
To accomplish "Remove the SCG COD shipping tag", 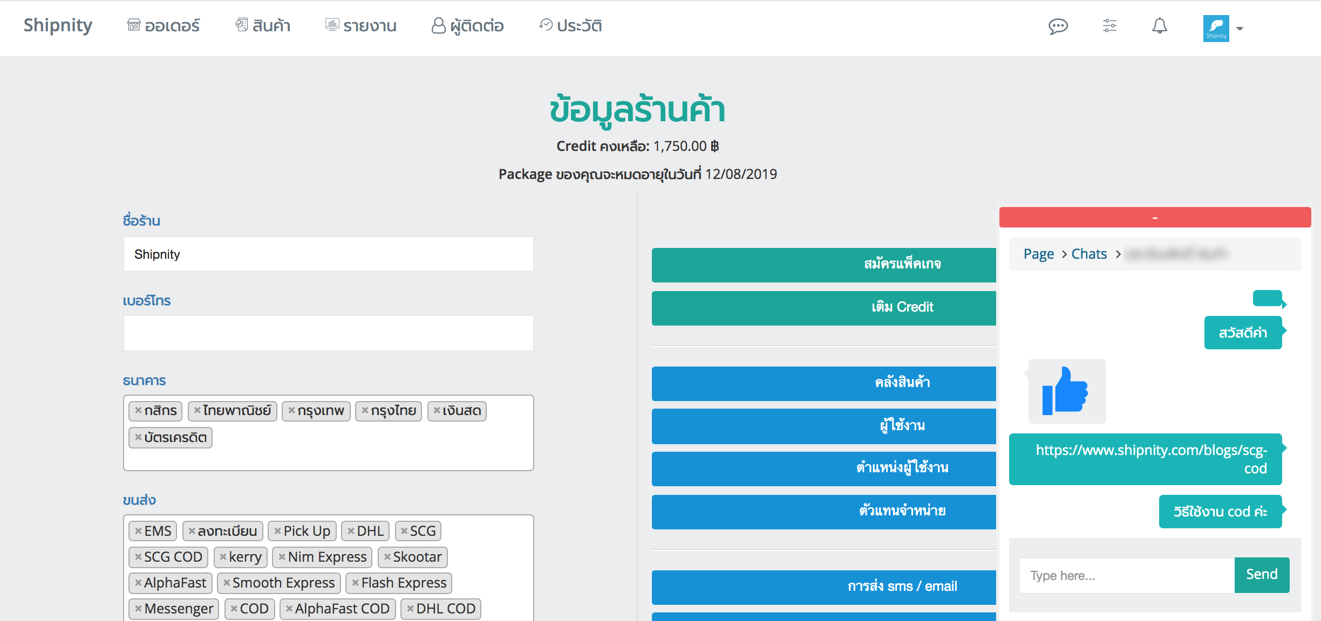I will coord(138,557).
